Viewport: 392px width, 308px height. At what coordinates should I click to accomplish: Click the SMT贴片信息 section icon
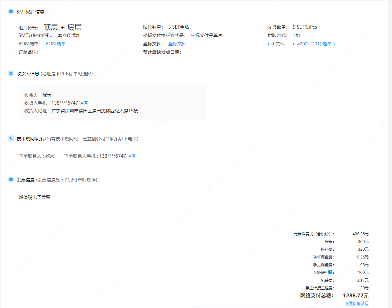11,12
